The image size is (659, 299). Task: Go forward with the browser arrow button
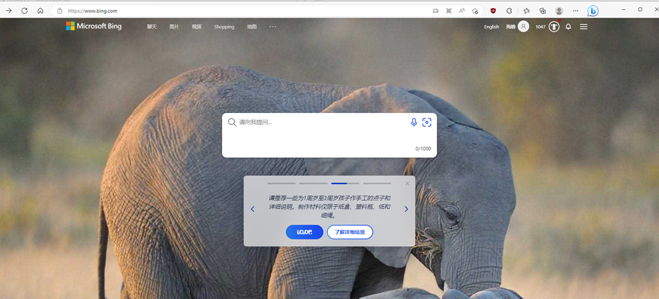(9, 11)
